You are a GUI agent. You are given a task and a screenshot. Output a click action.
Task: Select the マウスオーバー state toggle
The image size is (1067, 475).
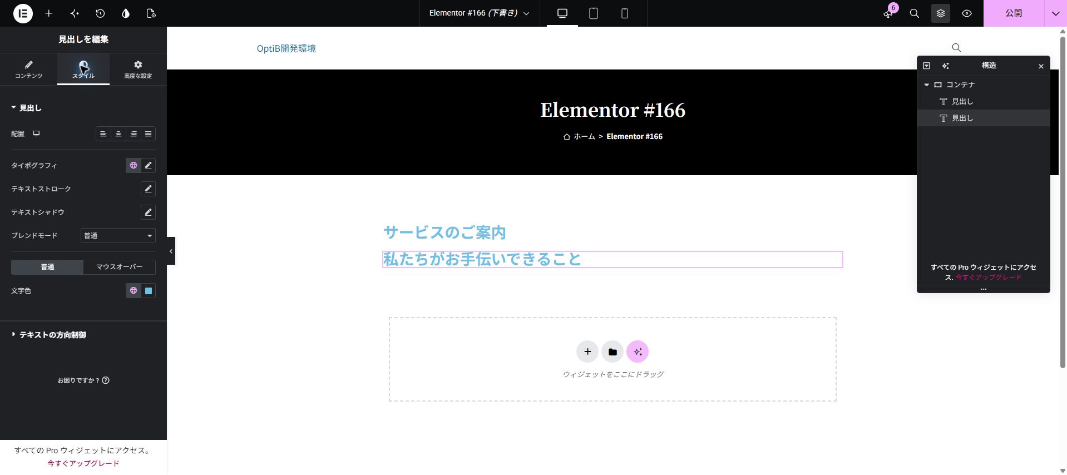click(x=119, y=267)
